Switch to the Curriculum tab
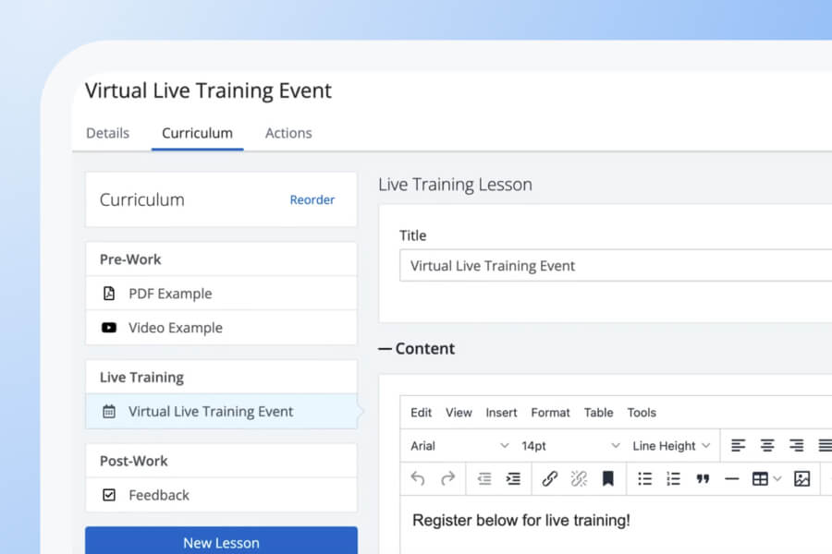 (198, 133)
